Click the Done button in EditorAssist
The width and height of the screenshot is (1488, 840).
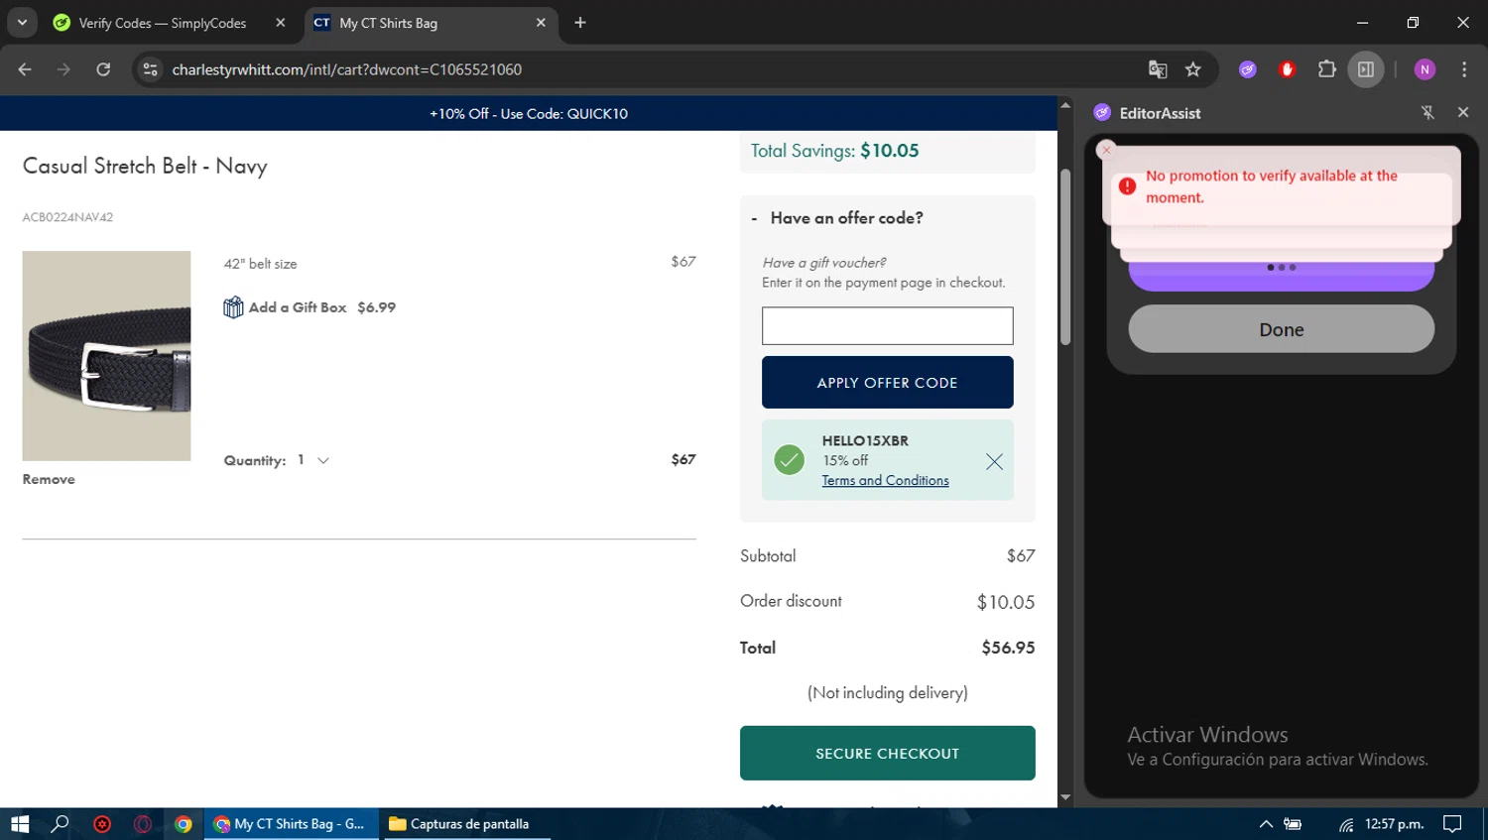[1282, 329]
